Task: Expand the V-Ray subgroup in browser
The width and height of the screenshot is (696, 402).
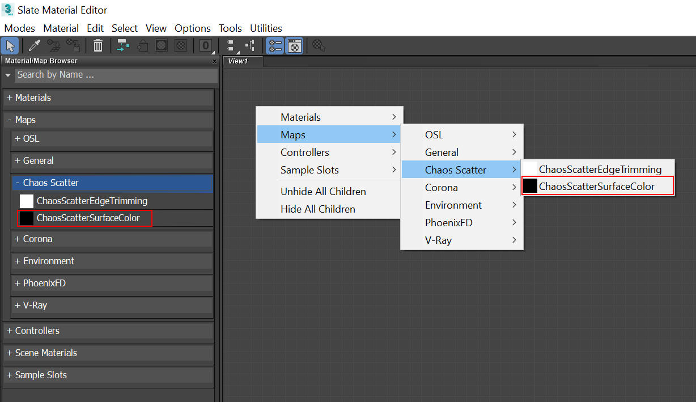Action: [112, 305]
